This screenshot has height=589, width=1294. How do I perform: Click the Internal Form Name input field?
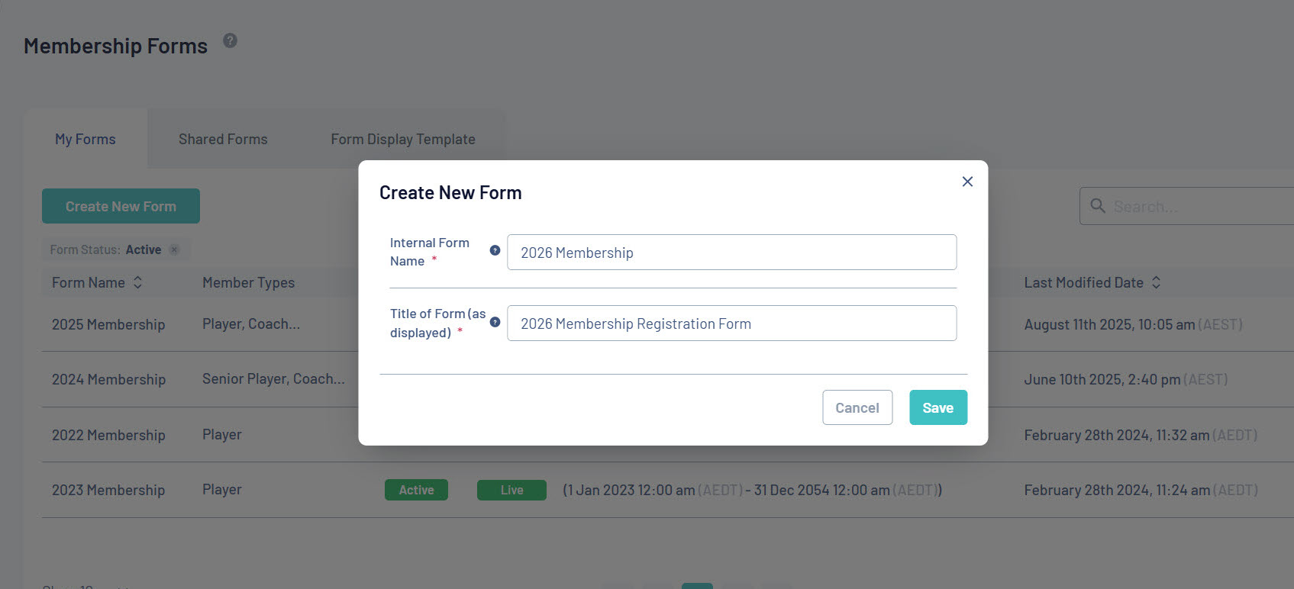(x=731, y=253)
